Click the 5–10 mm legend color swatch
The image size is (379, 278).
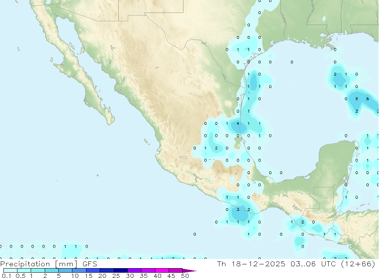point(66,270)
